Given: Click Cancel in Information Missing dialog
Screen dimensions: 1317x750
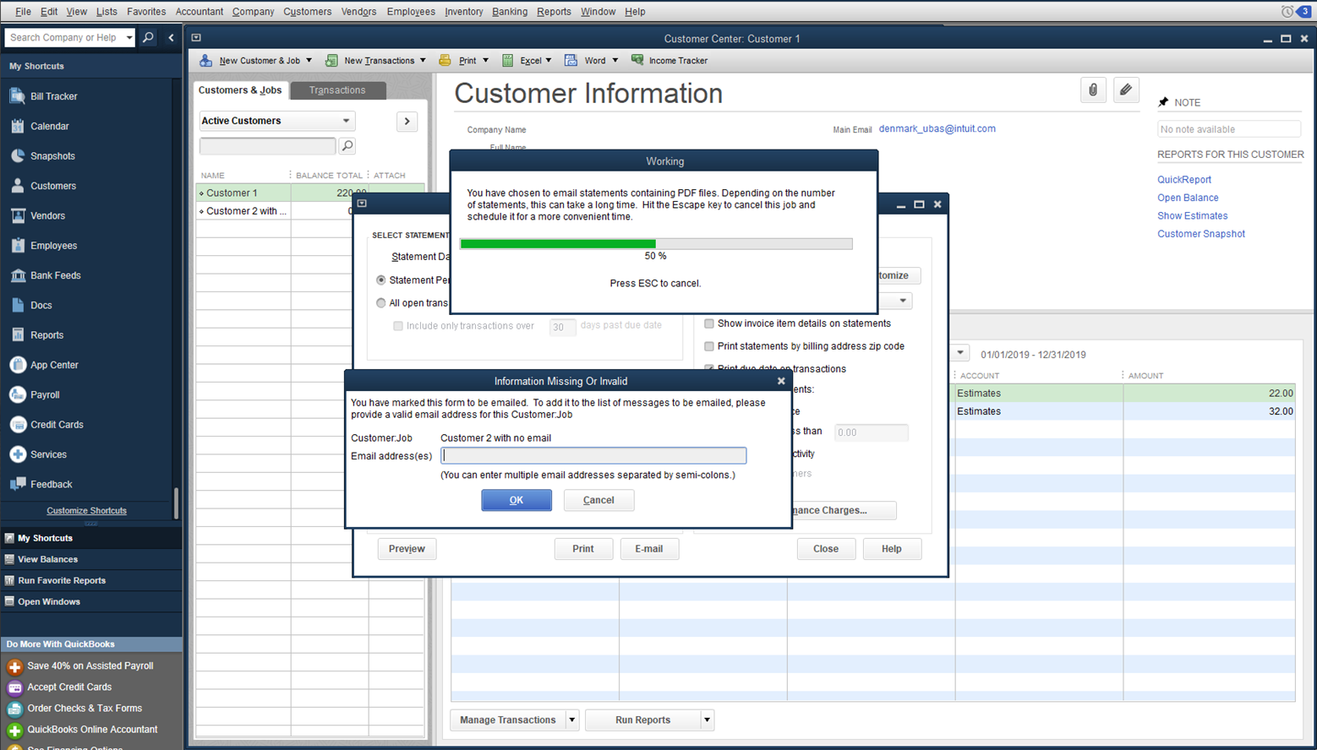Looking at the screenshot, I should (598, 500).
